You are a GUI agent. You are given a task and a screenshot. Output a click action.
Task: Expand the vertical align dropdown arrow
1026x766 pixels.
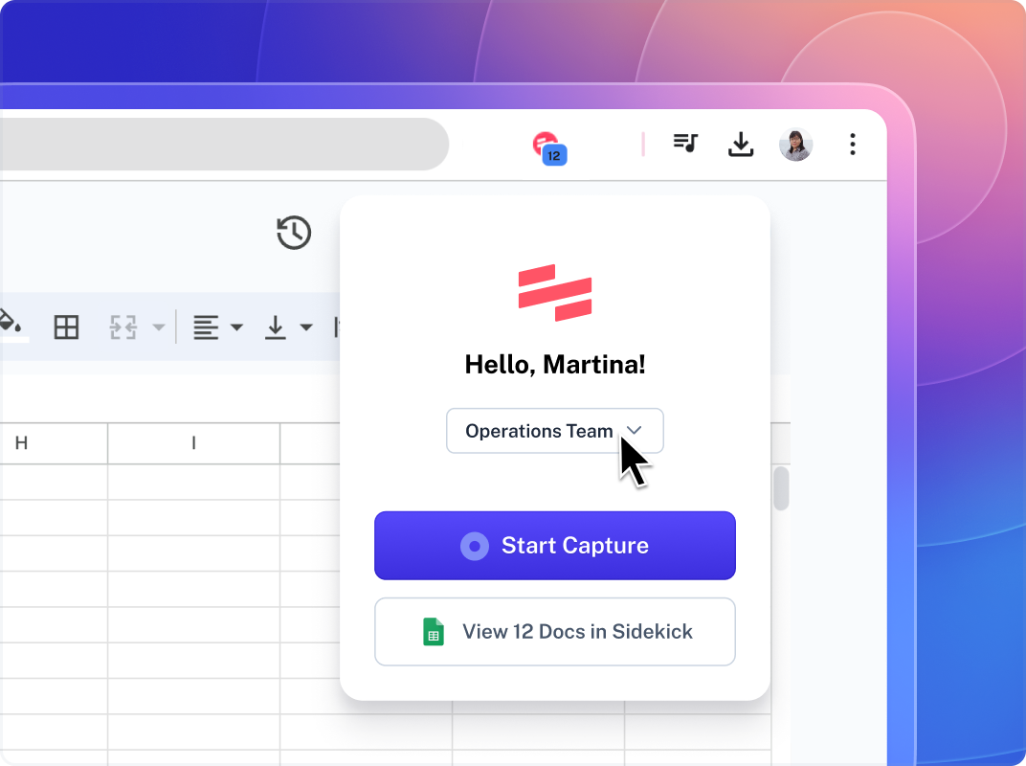click(306, 327)
